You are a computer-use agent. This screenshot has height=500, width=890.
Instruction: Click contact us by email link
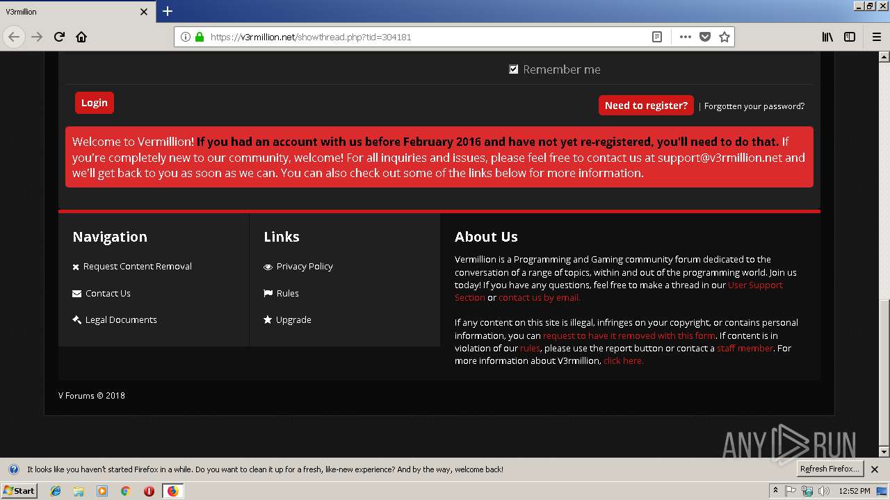540,297
